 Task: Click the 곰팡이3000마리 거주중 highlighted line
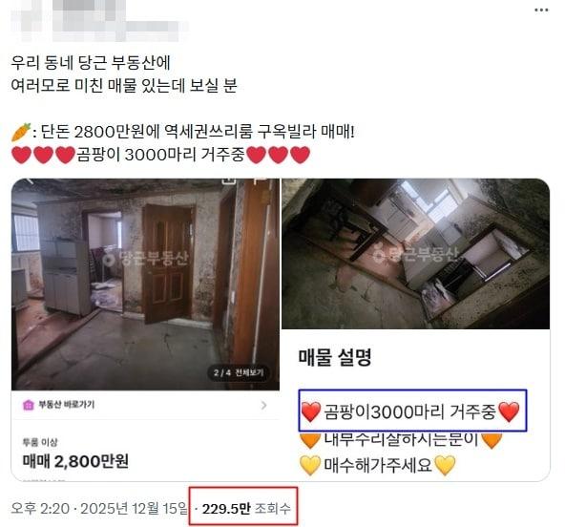(412, 411)
